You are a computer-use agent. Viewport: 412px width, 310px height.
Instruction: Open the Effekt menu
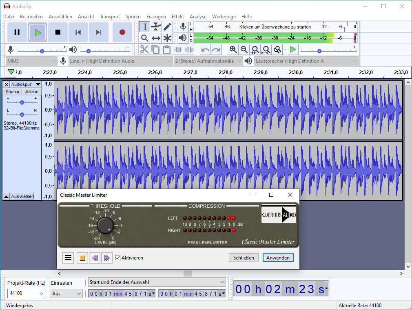coord(177,17)
